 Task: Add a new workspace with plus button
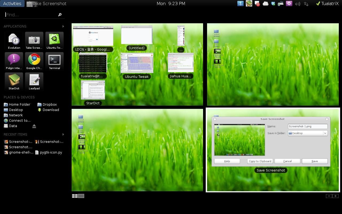[335, 196]
